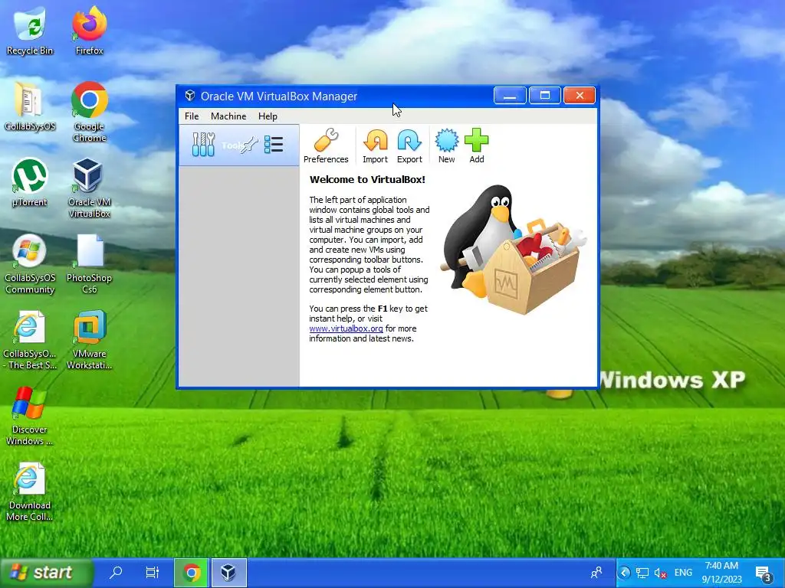Show hidden system tray icons
Image resolution: width=785 pixels, height=588 pixels.
click(x=624, y=573)
